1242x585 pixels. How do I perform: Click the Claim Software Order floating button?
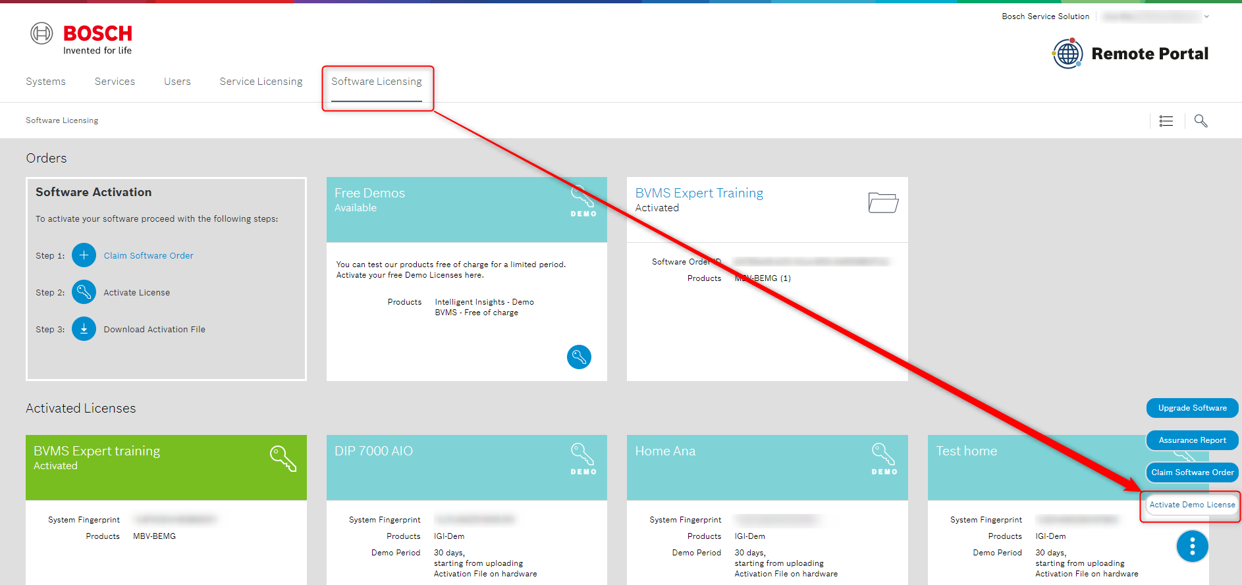pos(1192,472)
